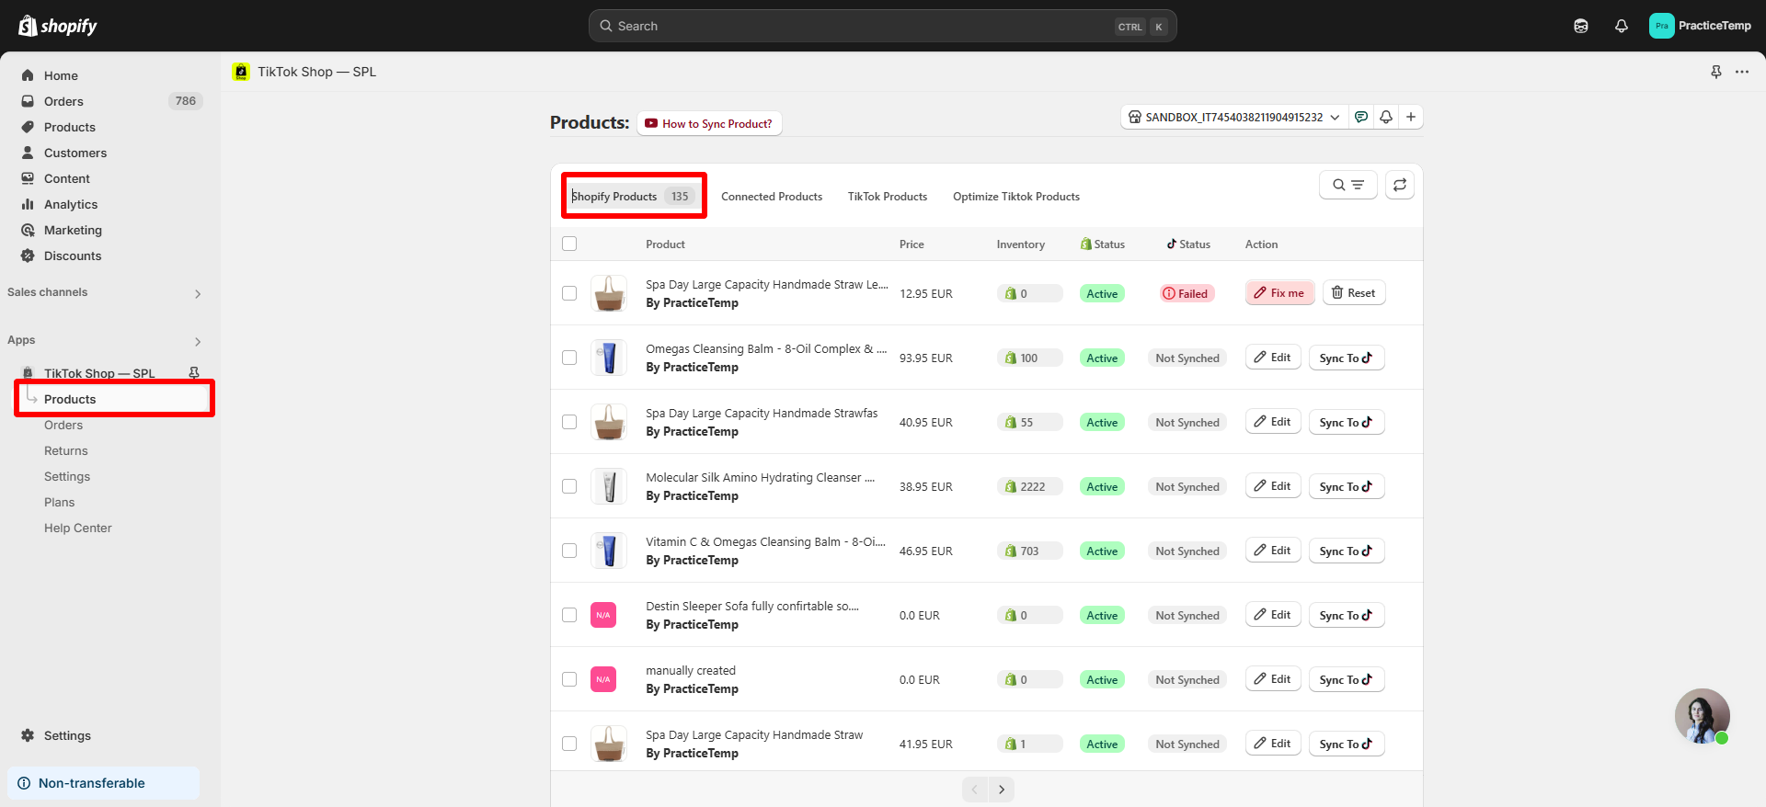1766x807 pixels.
Task: Switch to Optimize Tiktok Products tab
Action: point(1016,196)
